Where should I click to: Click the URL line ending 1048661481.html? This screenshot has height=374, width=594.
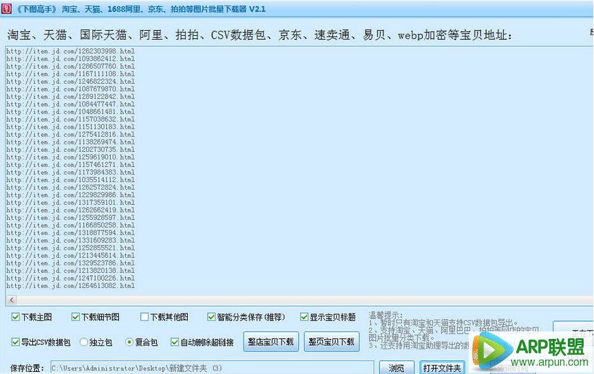click(x=70, y=111)
